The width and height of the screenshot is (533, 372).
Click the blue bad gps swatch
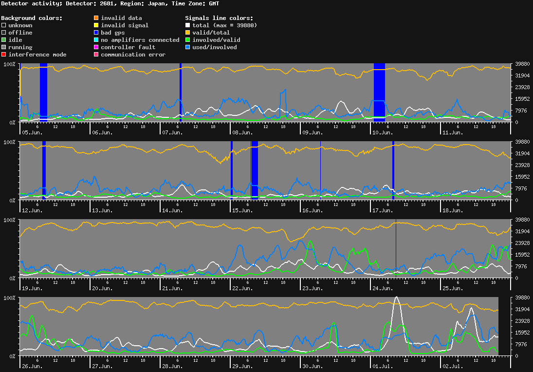96,32
